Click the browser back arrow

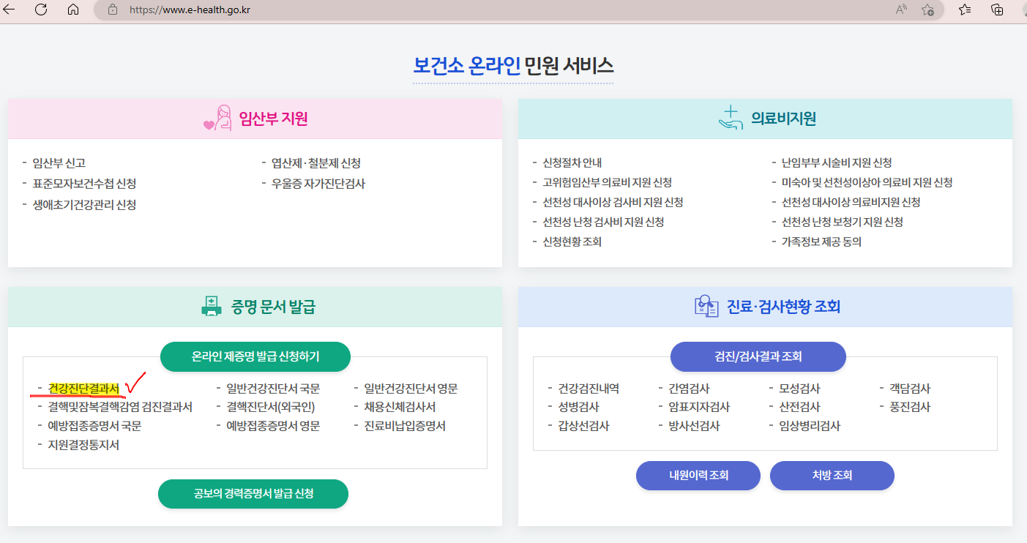10,10
